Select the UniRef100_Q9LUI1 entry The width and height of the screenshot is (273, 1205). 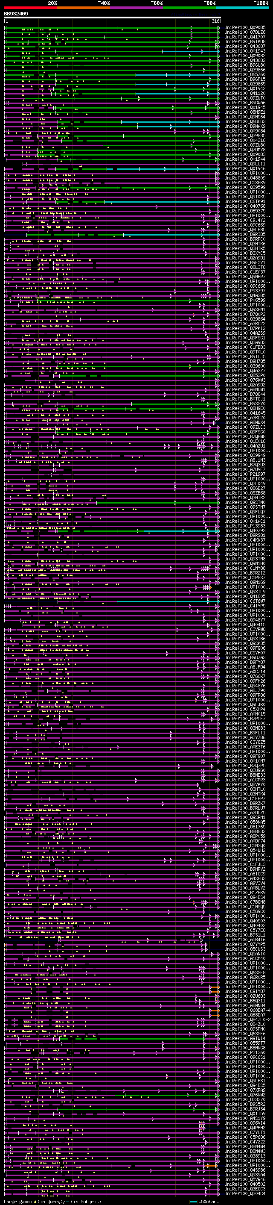pyautogui.click(x=244, y=164)
